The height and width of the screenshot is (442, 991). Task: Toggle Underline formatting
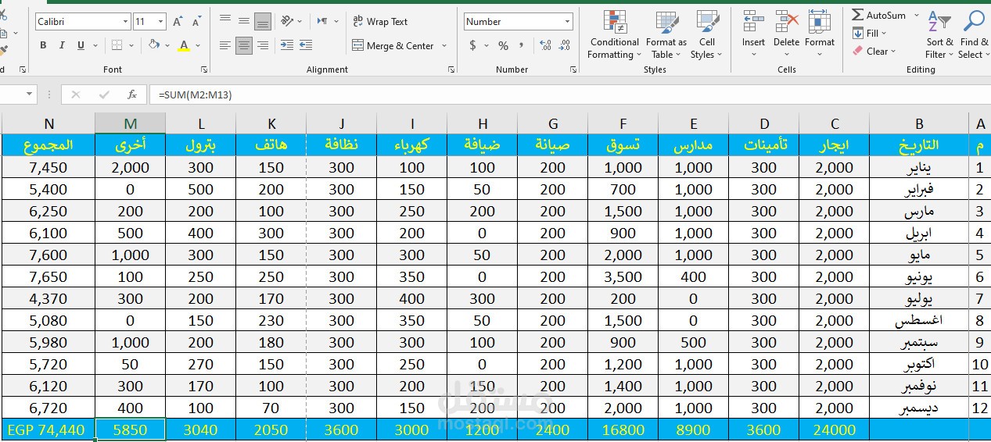coord(81,46)
